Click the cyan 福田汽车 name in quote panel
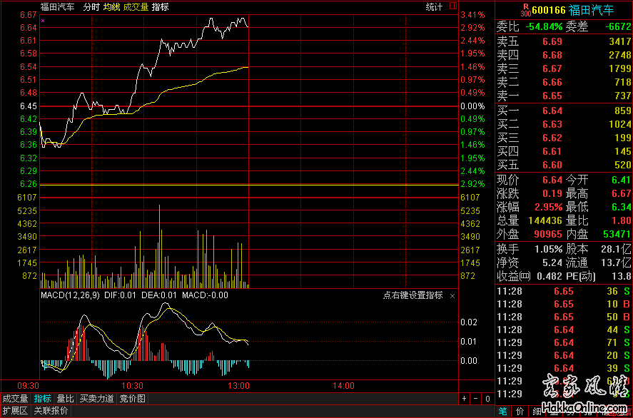633x418 pixels. [x=591, y=10]
